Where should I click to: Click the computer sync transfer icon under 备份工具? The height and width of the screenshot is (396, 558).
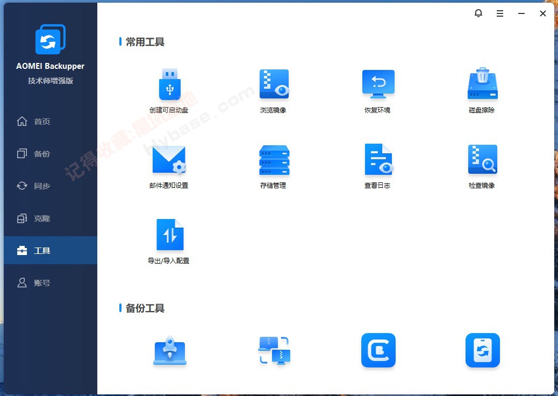pos(274,350)
